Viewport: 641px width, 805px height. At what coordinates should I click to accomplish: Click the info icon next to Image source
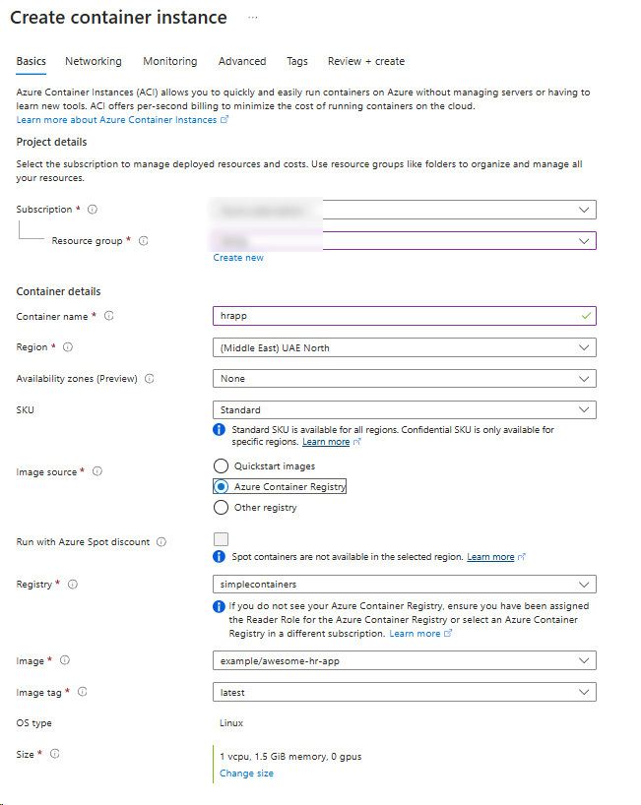(x=97, y=471)
